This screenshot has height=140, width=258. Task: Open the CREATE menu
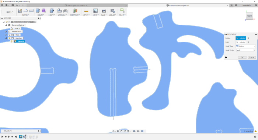click(x=41, y=15)
